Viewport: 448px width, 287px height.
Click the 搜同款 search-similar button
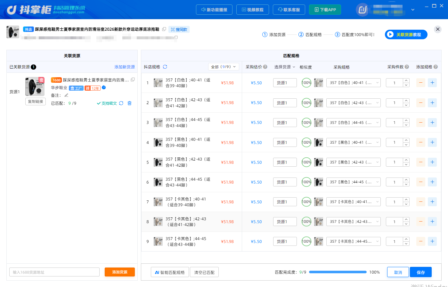click(179, 29)
